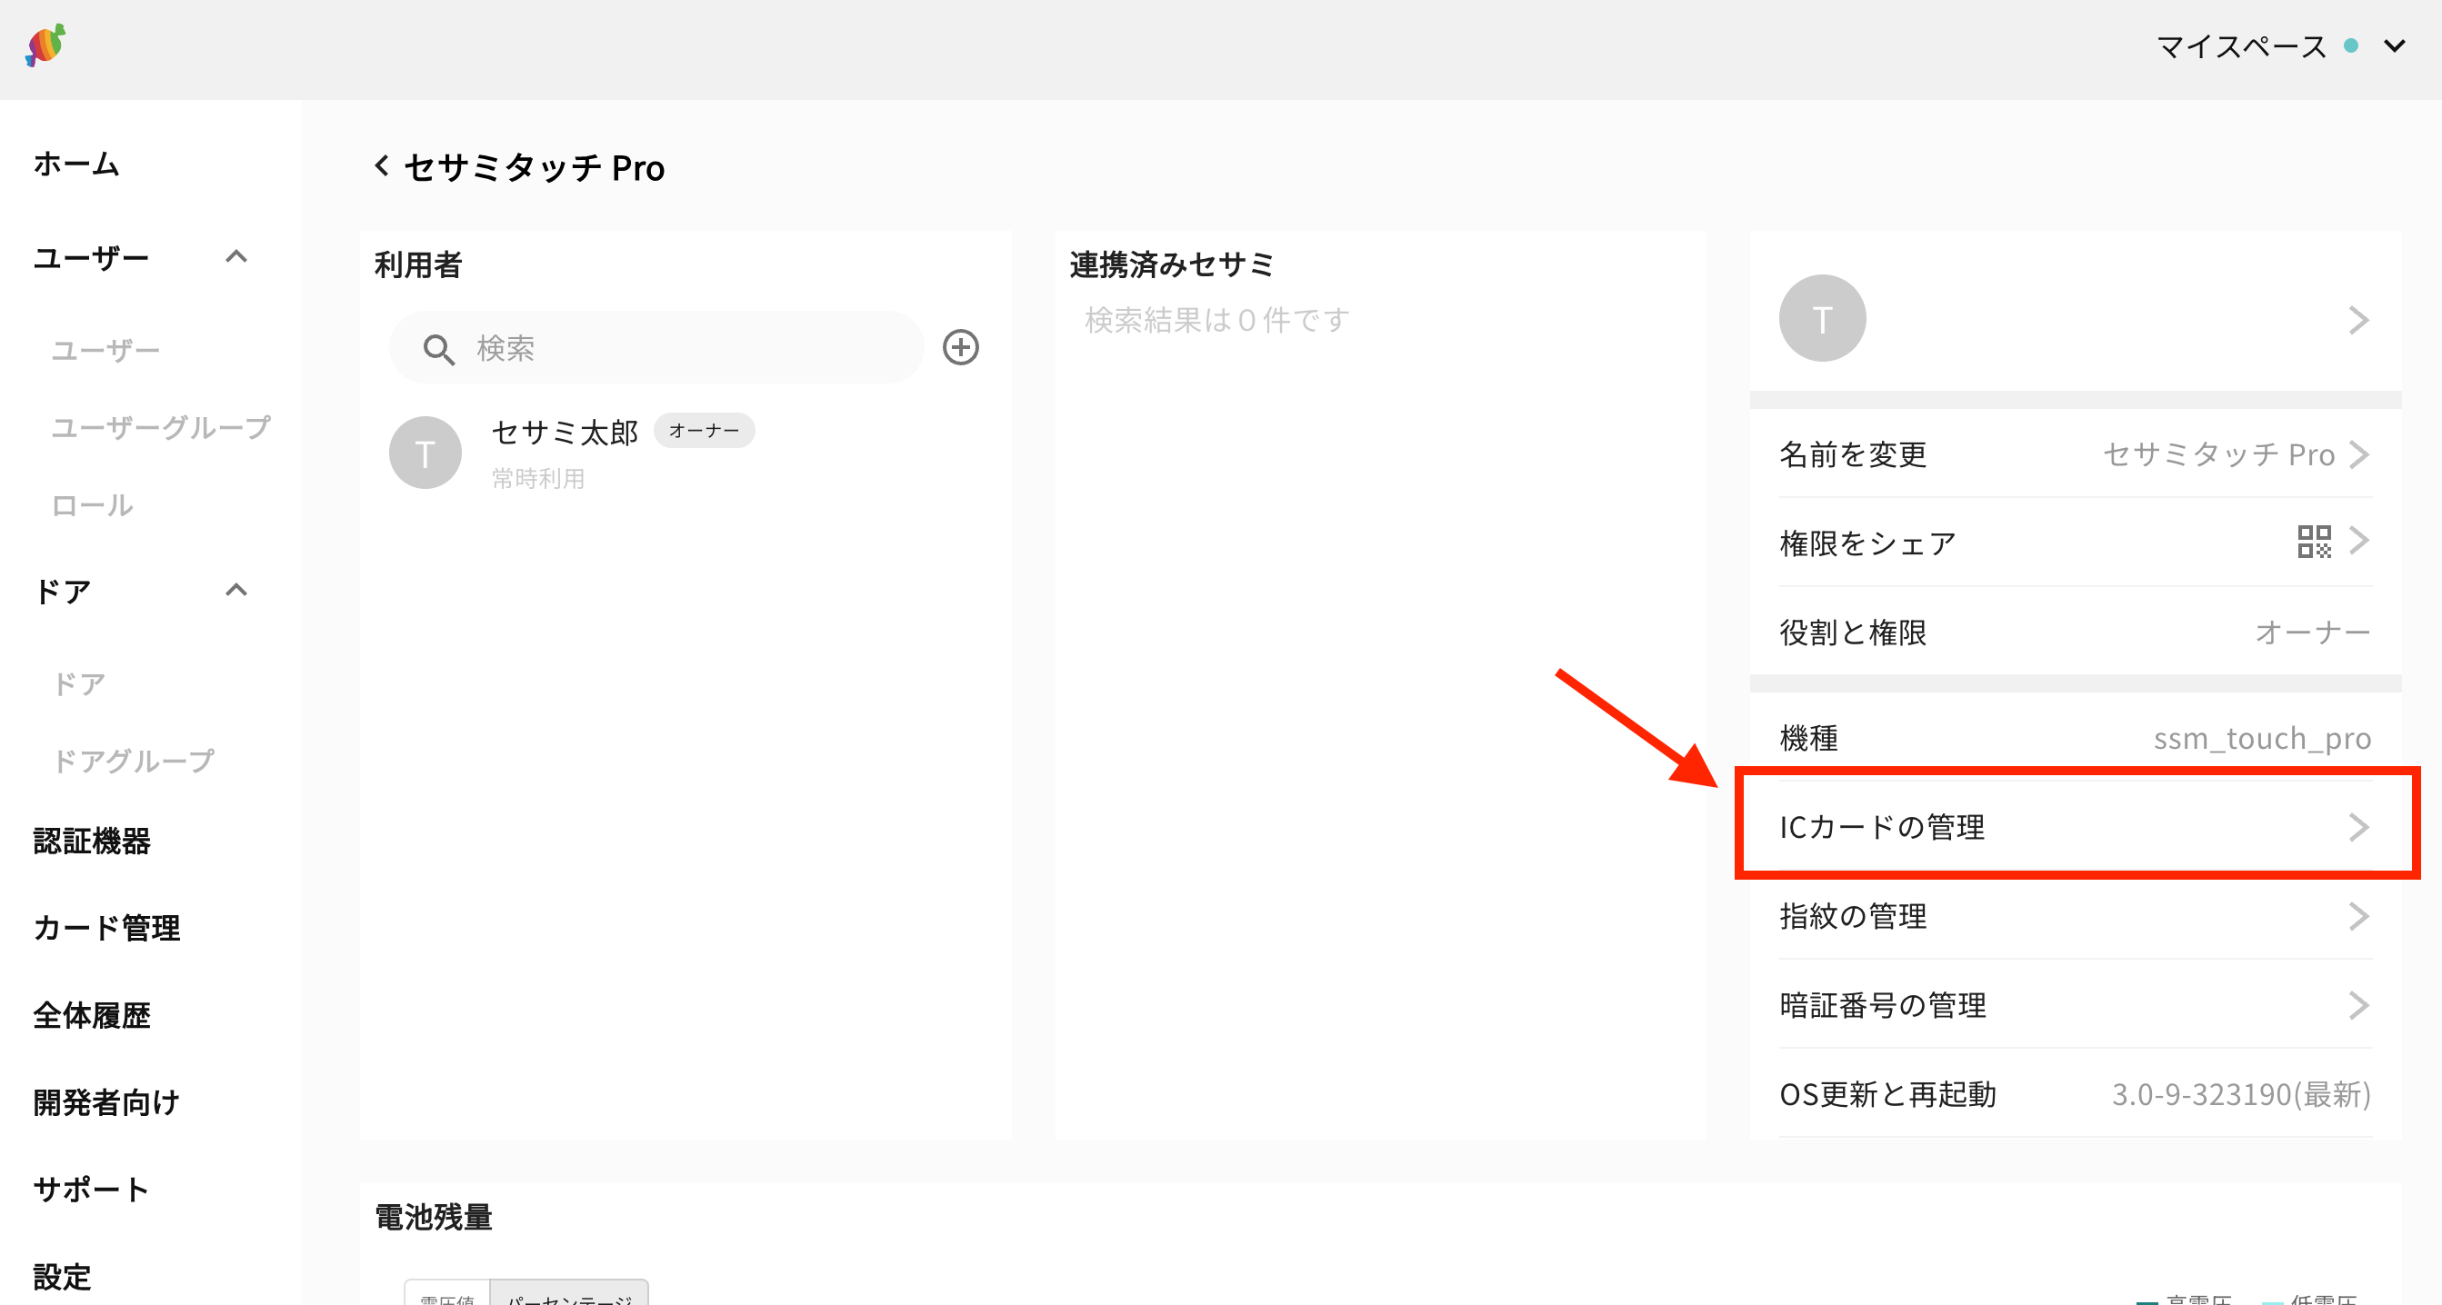The image size is (2442, 1305).
Task: Go back with the arrow beside セサミタッチ Pro
Action: [381, 165]
